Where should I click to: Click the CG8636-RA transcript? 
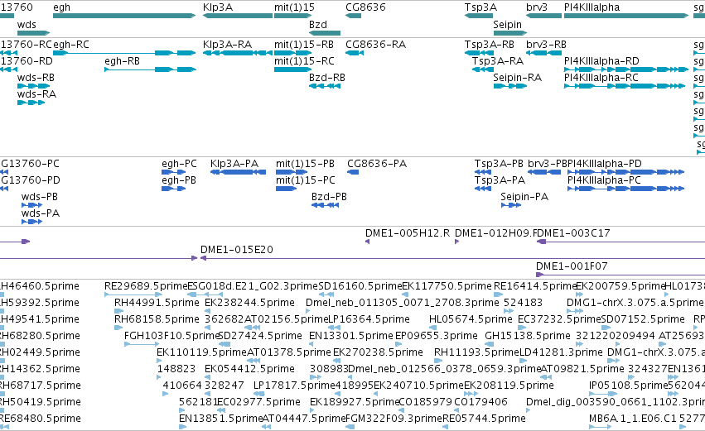355,53
